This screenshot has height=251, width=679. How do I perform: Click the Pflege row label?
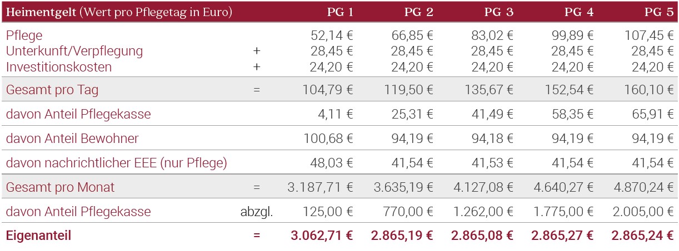(24, 36)
